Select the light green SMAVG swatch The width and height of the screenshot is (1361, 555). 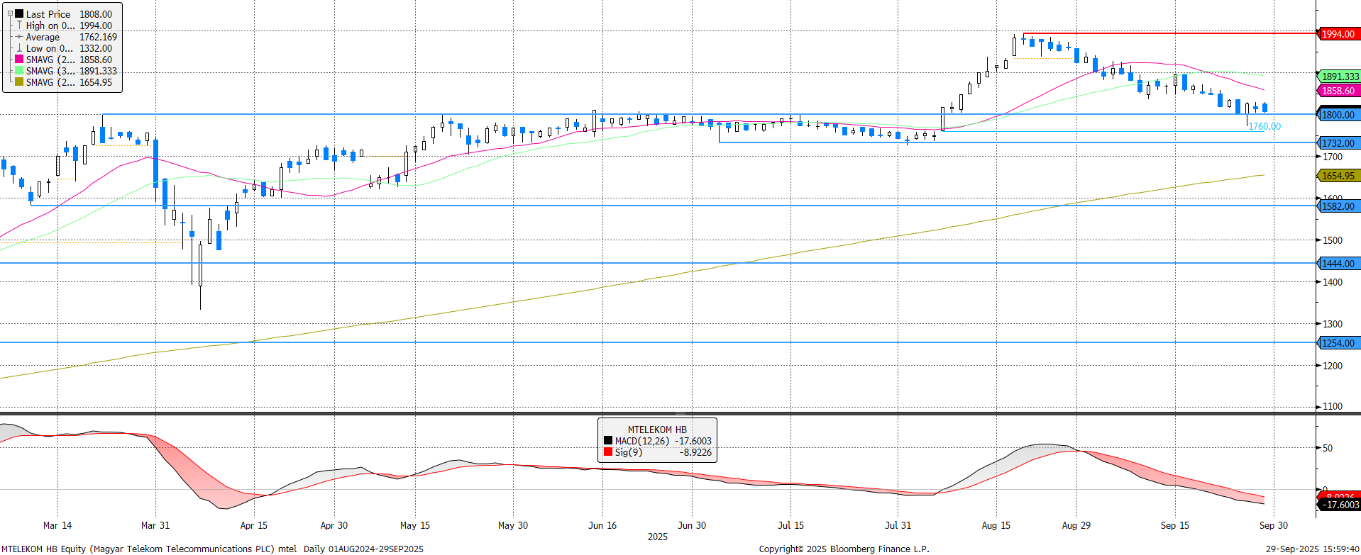click(19, 71)
